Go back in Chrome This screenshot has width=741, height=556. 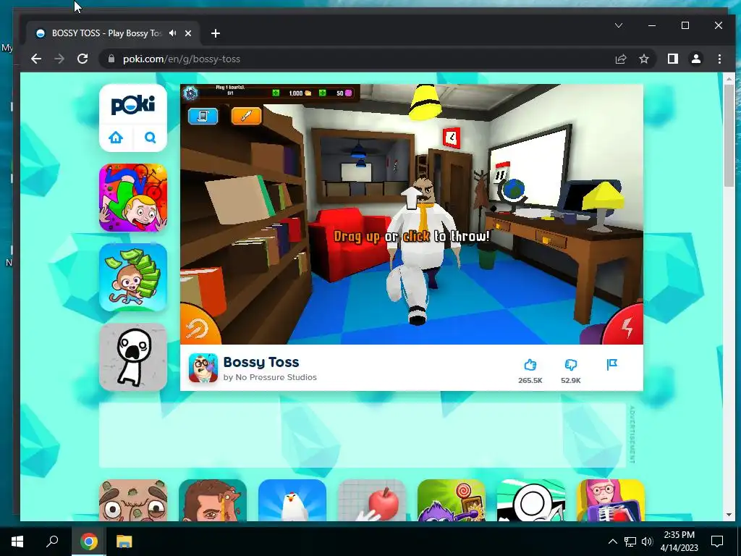tap(36, 59)
